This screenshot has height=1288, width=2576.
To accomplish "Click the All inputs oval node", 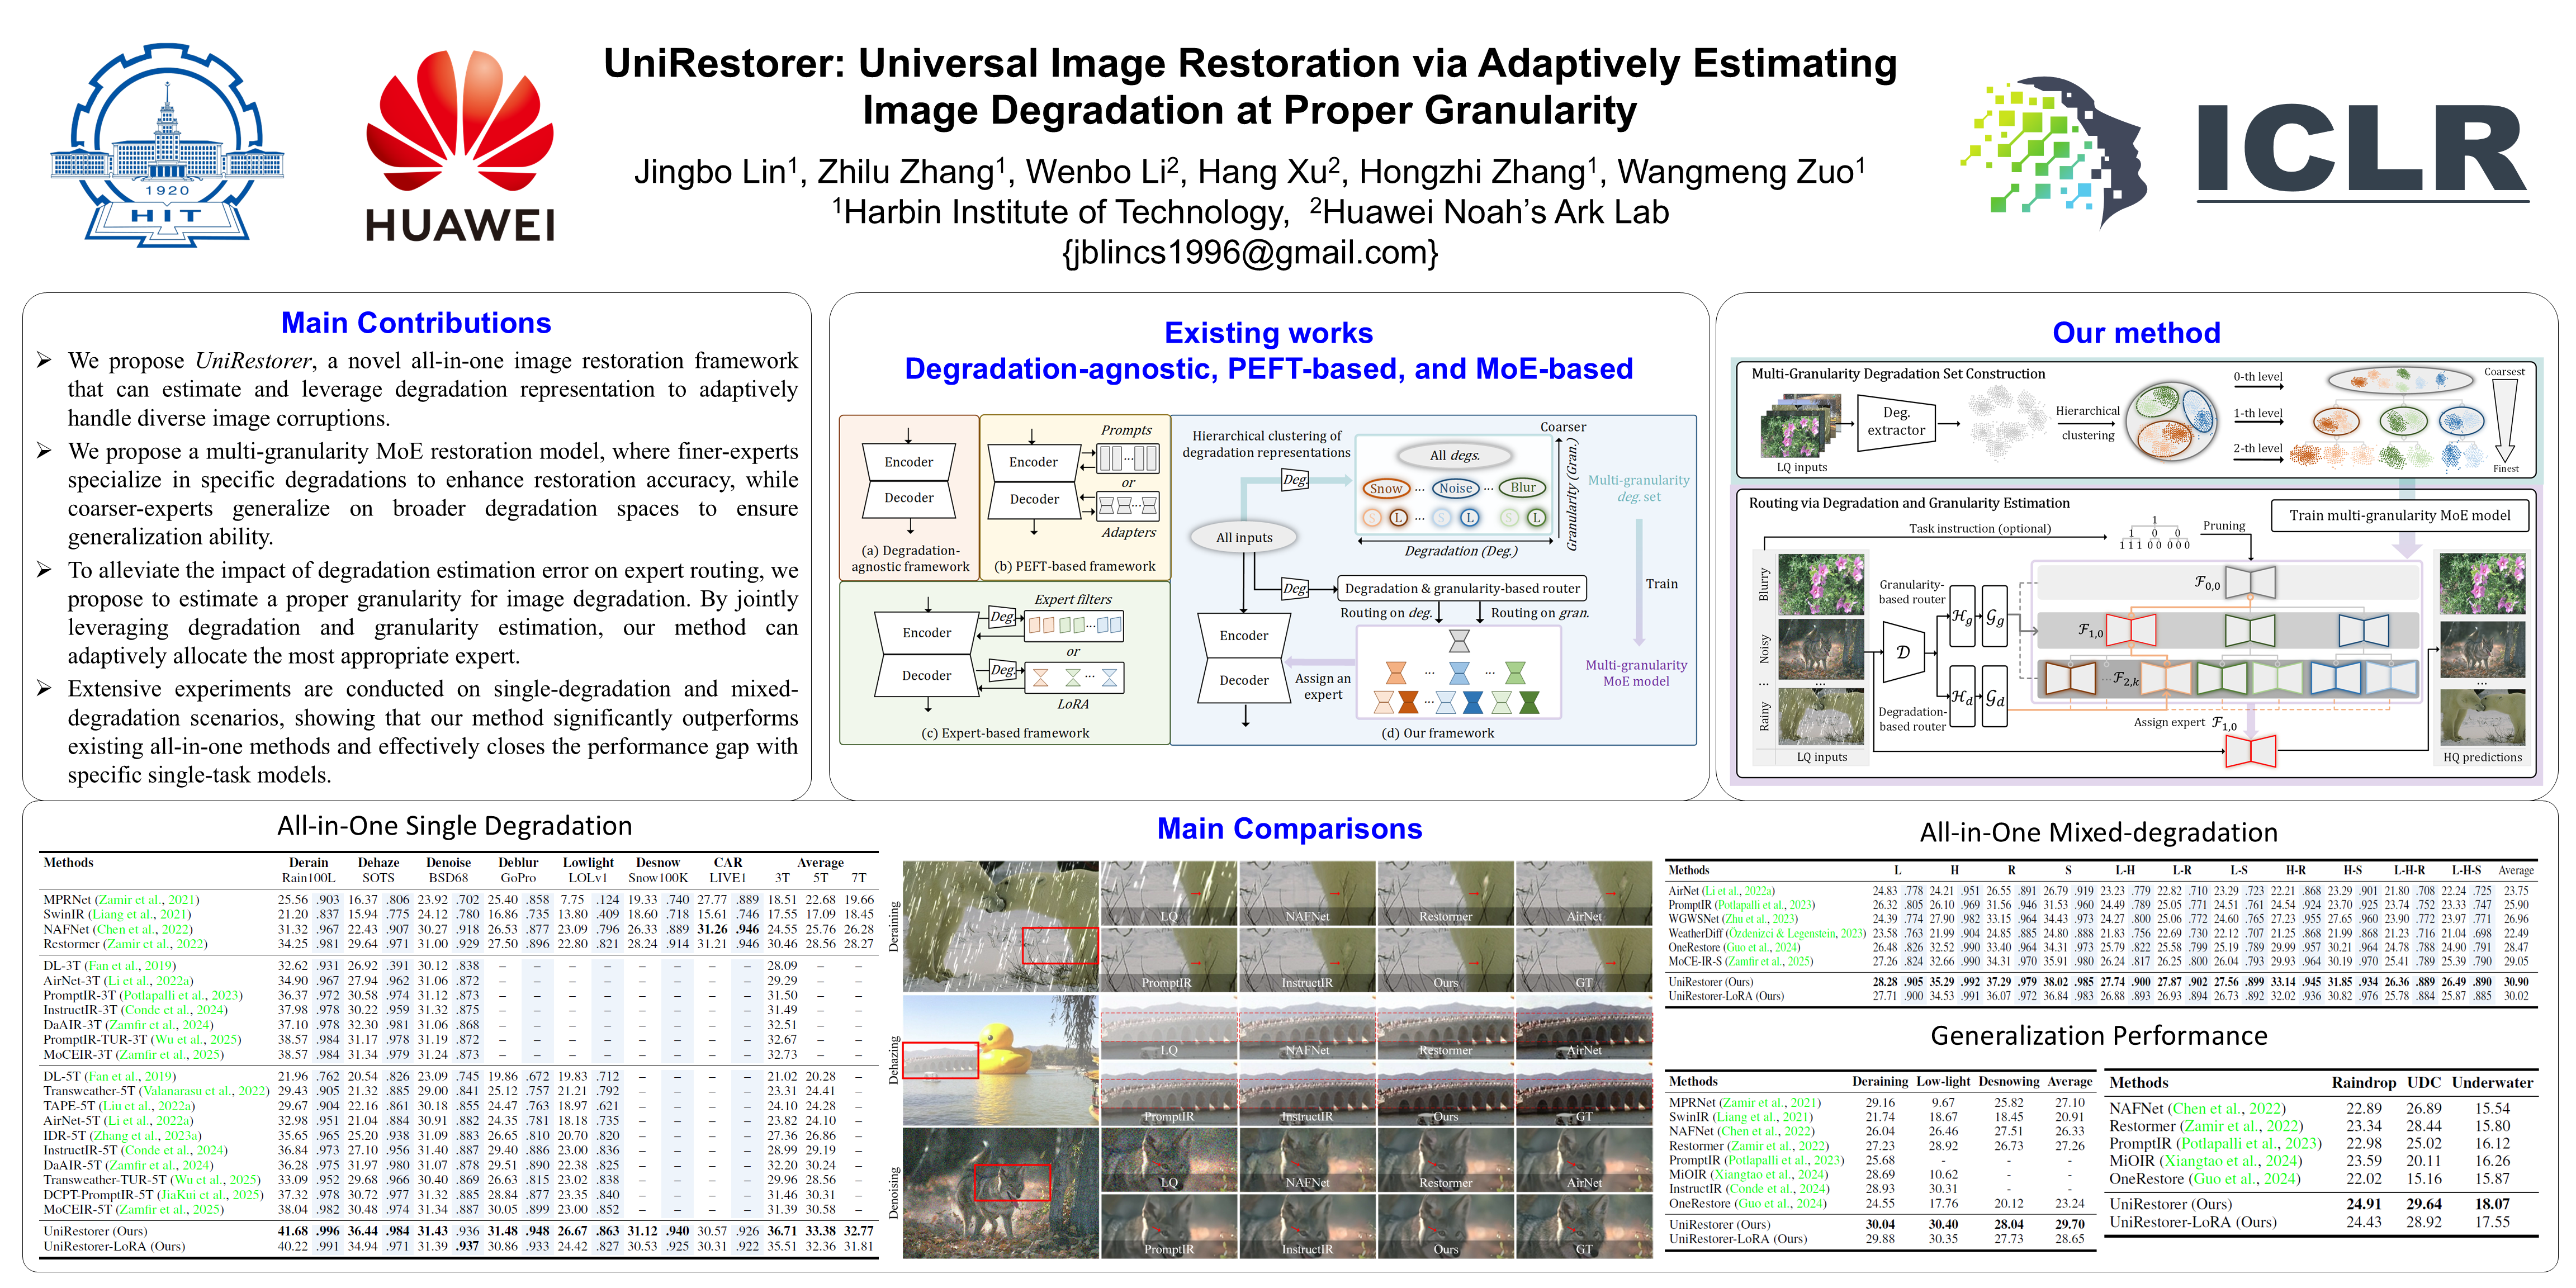I will tap(1244, 537).
